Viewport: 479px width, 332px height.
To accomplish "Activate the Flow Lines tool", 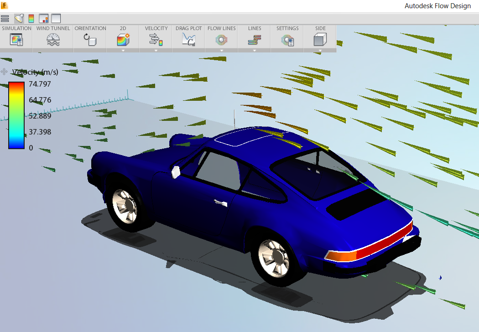I will pos(221,40).
